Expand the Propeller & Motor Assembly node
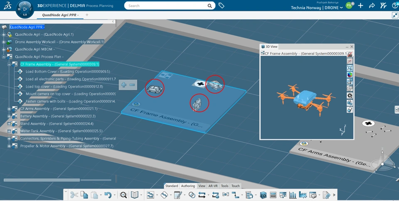 pos(9,146)
